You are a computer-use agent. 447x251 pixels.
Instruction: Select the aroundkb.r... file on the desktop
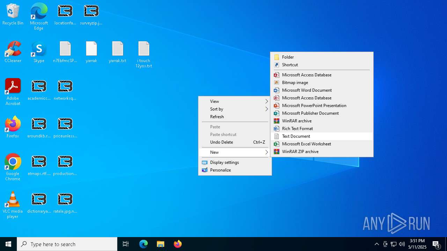[39, 128]
